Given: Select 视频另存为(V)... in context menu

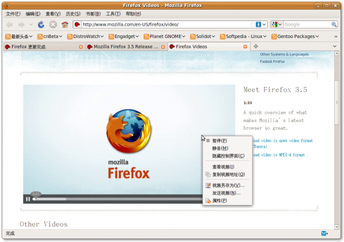Looking at the screenshot, I should click(x=227, y=186).
